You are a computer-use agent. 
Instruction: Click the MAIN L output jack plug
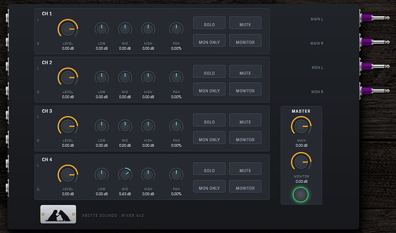[x=375, y=18]
